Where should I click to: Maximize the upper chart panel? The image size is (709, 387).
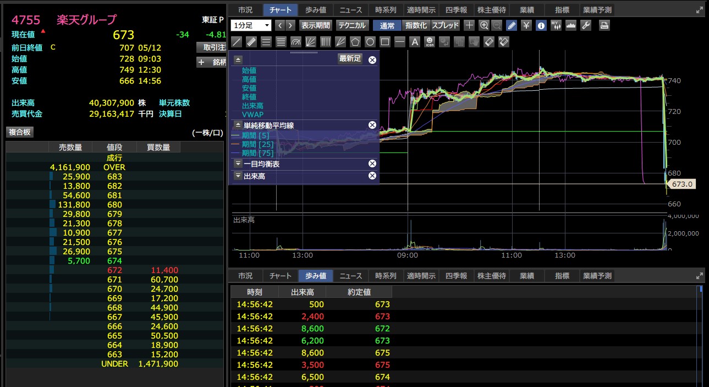pyautogui.click(x=700, y=10)
